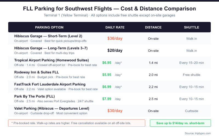
Task: Click the $7.99 Park By The Ports price
Action: 107,99
